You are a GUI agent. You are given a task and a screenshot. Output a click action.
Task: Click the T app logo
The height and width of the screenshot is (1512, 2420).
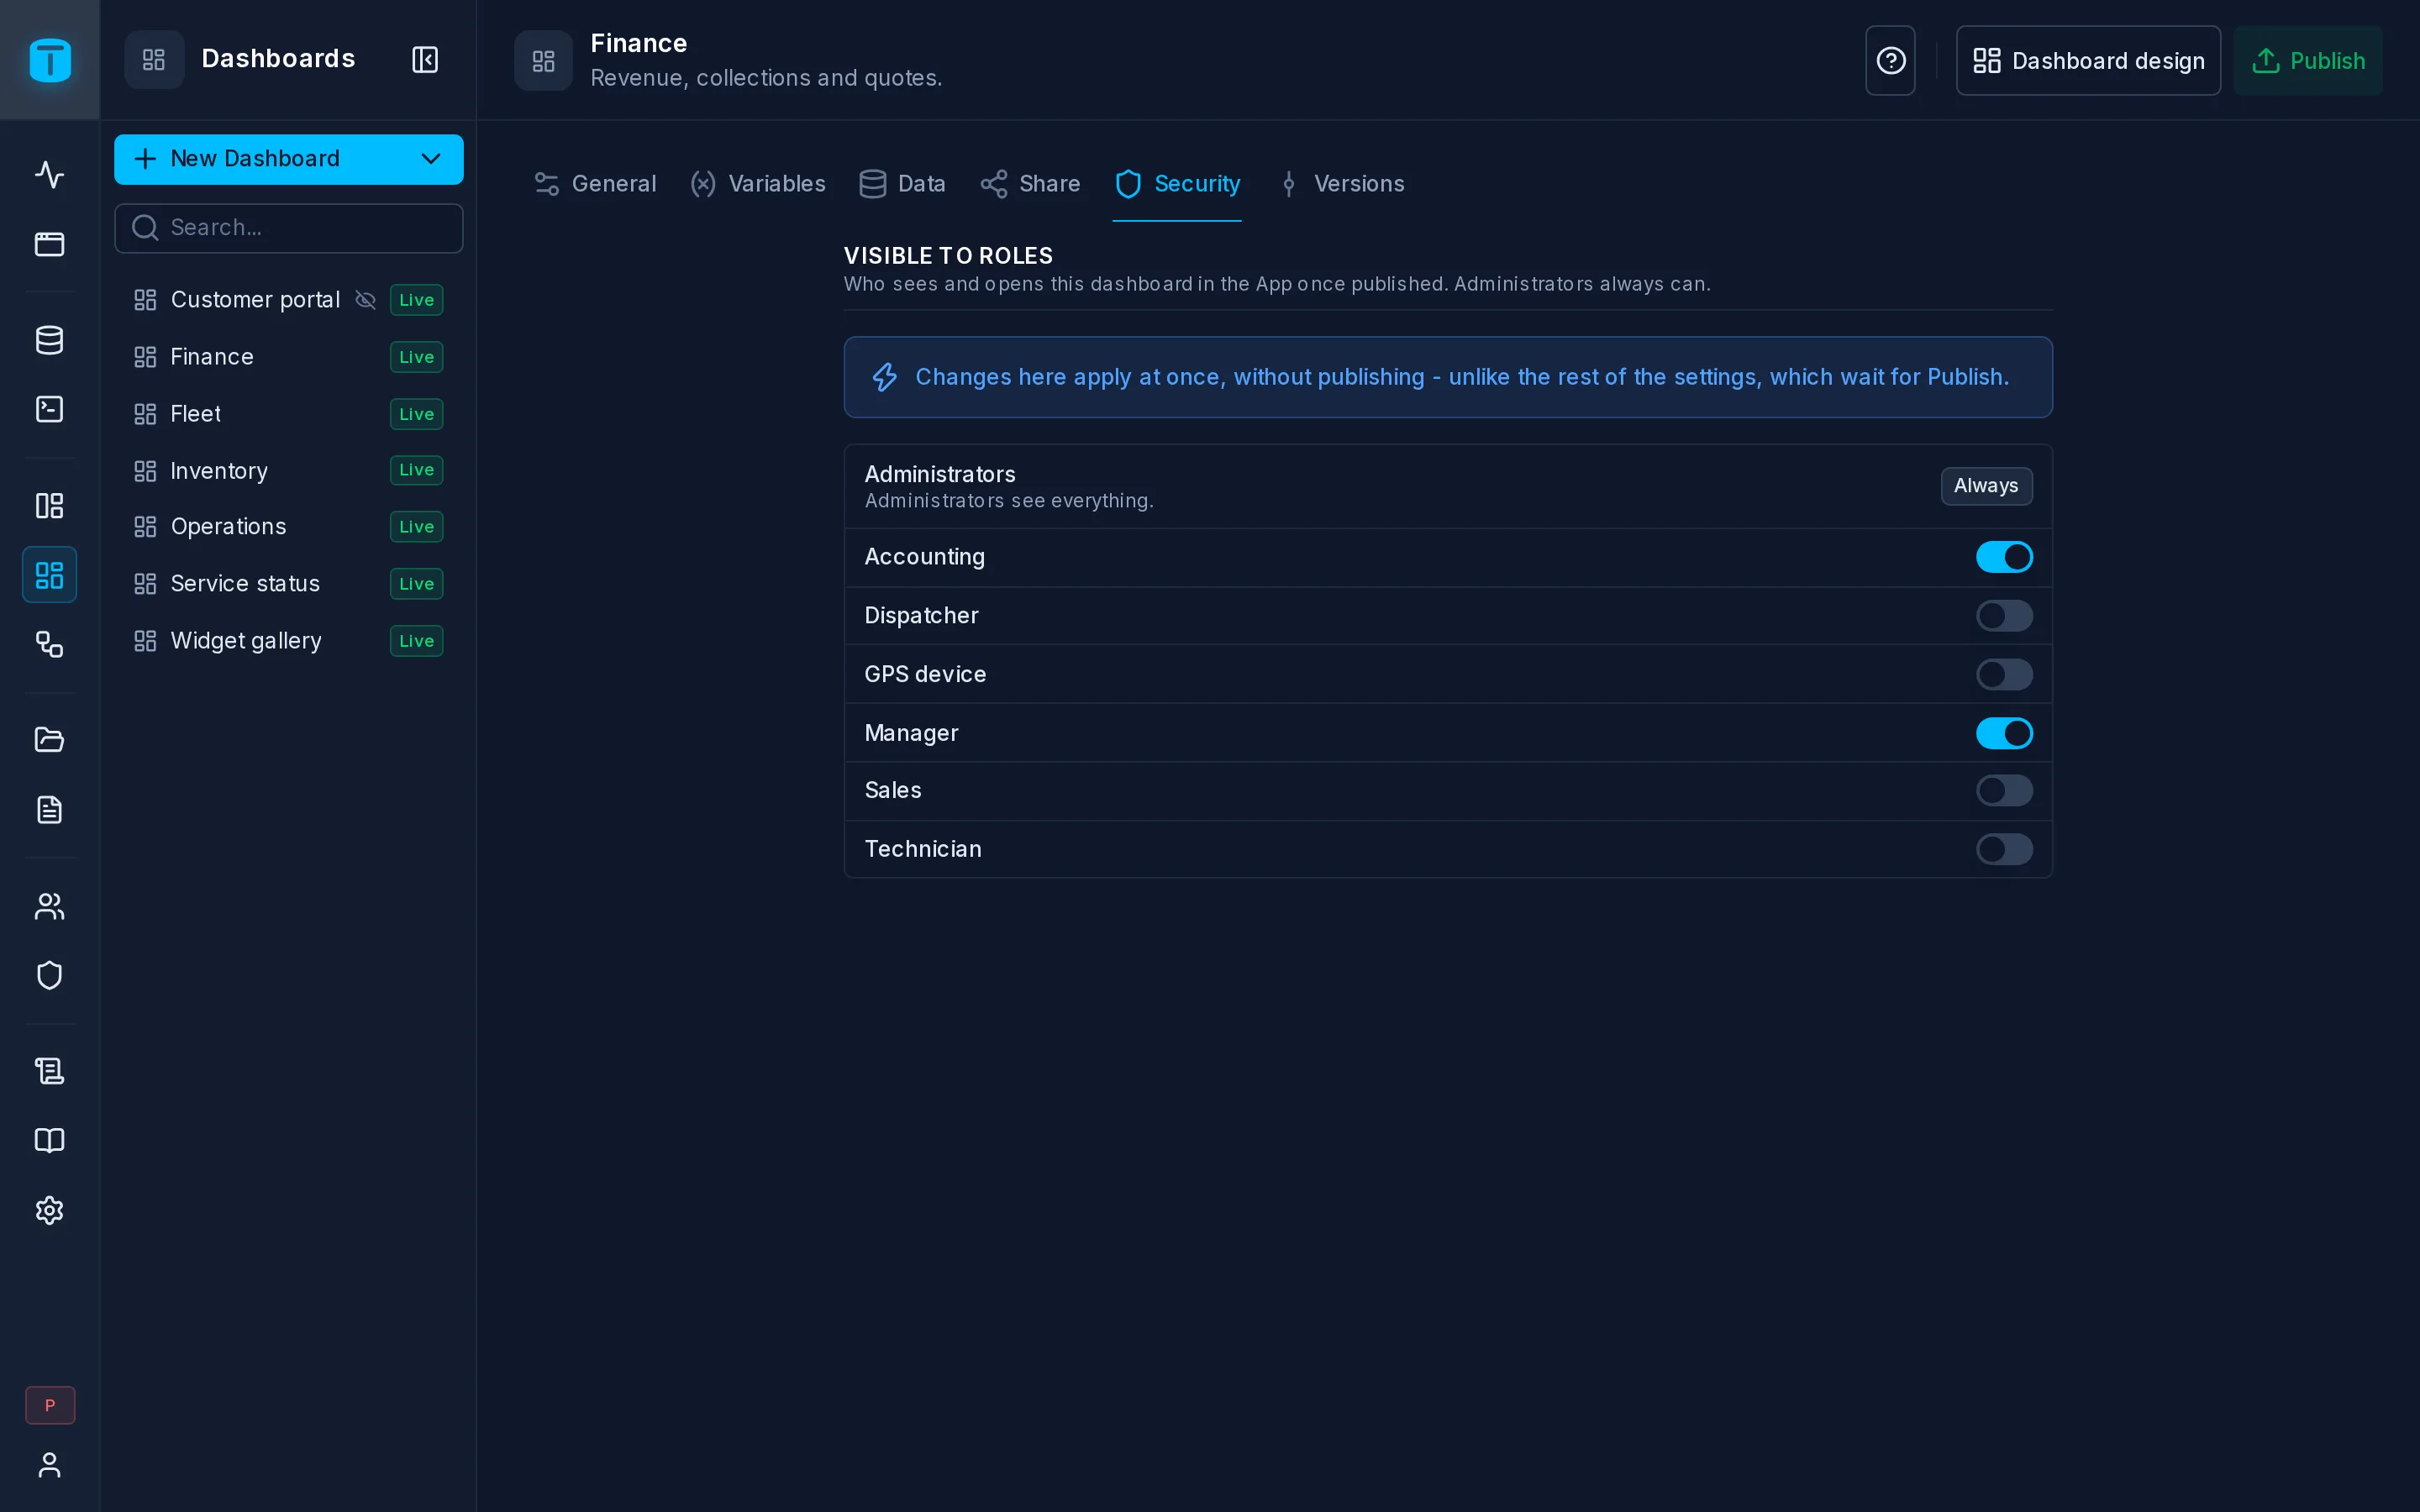[50, 60]
